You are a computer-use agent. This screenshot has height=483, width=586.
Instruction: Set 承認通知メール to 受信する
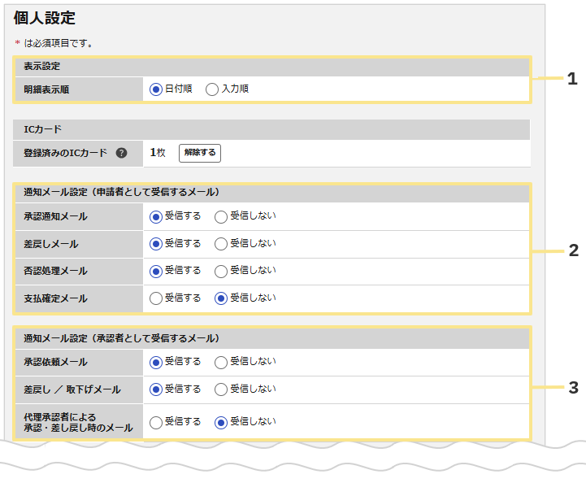pos(156,216)
